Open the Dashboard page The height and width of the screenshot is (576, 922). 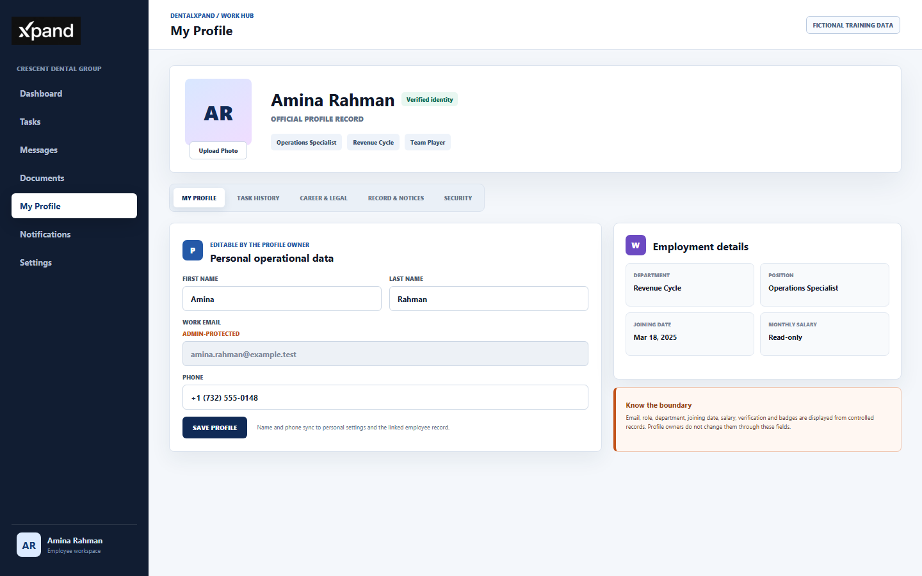[x=74, y=93]
